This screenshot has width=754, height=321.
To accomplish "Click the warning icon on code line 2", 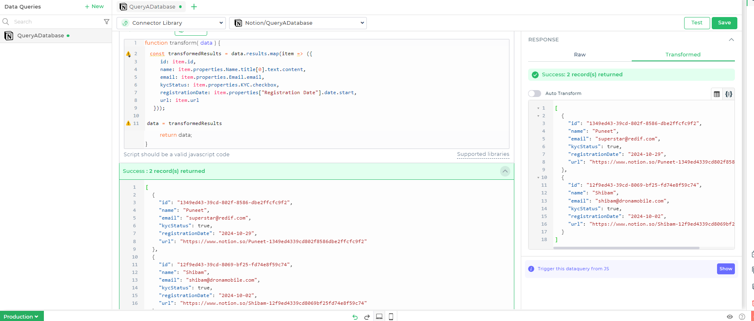I will click(x=128, y=54).
